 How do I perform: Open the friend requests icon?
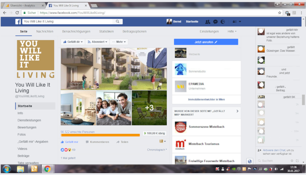point(208,22)
